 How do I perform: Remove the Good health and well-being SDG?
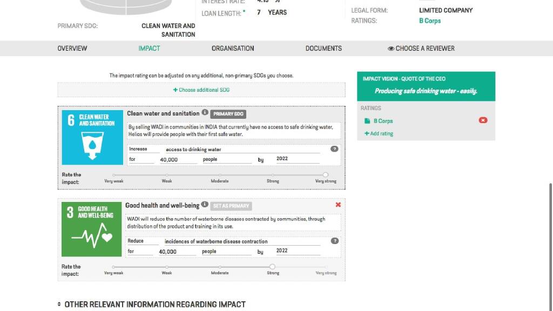(338, 205)
